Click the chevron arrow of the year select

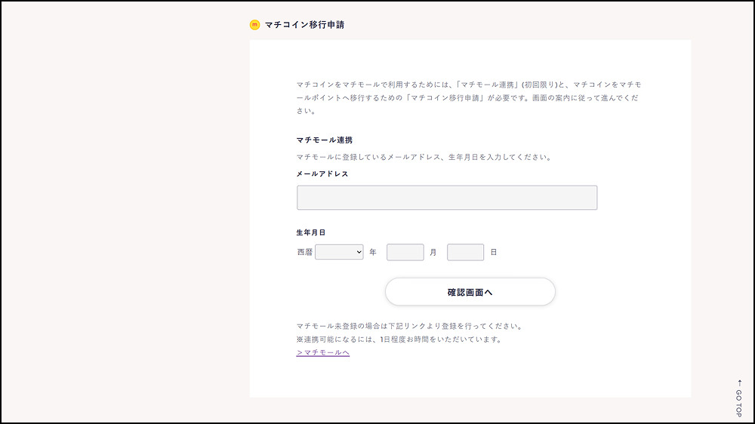pyautogui.click(x=357, y=252)
